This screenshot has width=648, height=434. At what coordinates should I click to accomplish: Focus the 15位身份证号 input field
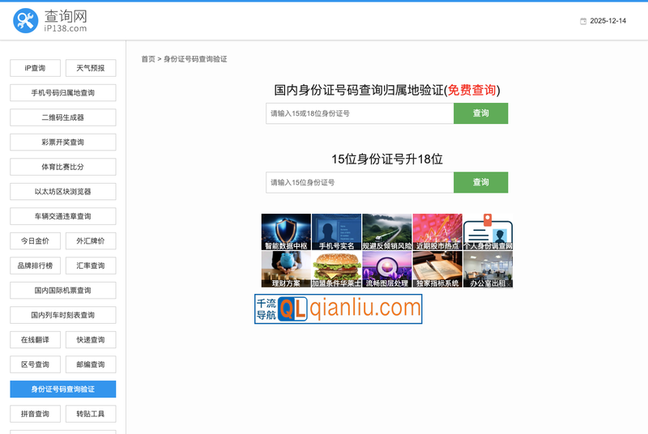pyautogui.click(x=359, y=182)
